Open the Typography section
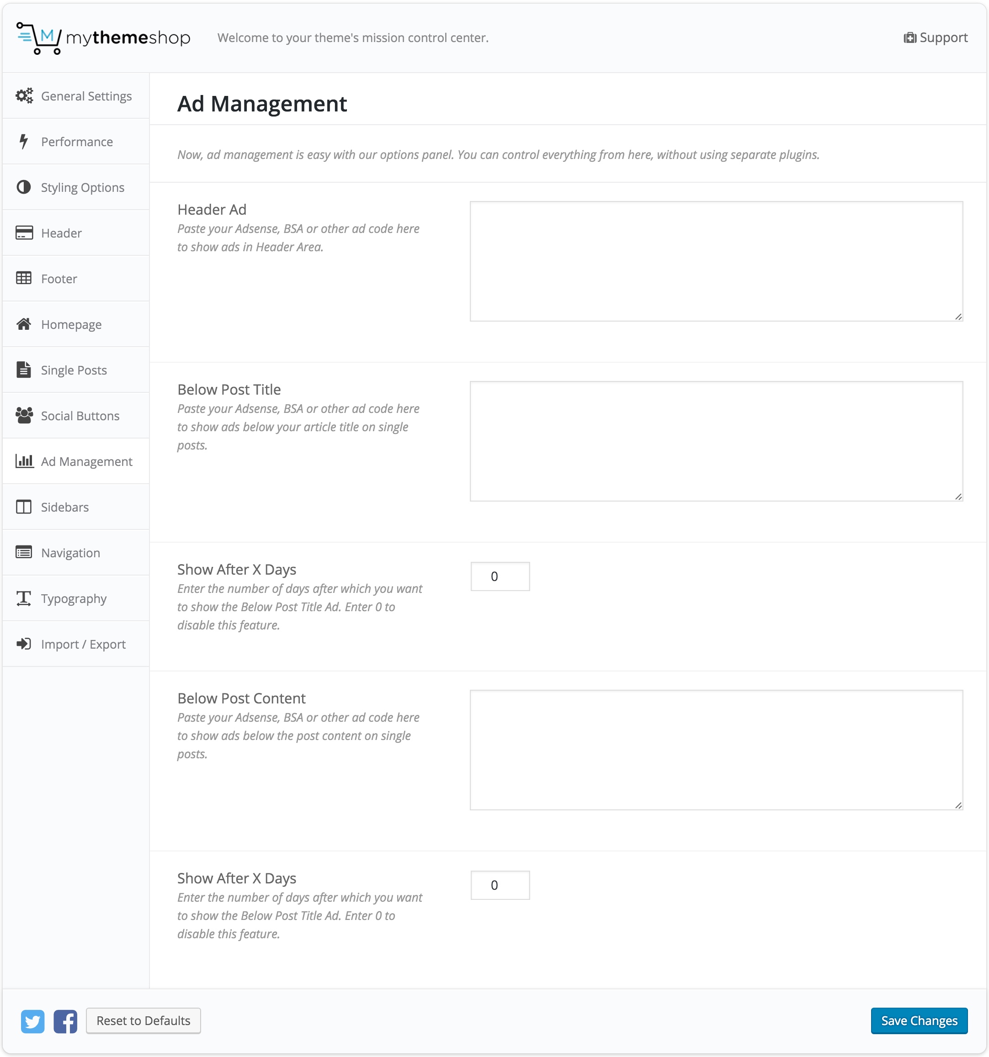 click(73, 598)
